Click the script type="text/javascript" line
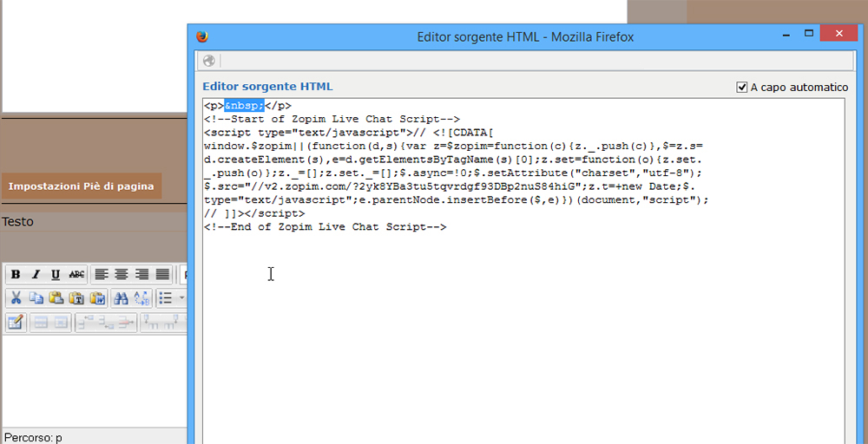 349,133
